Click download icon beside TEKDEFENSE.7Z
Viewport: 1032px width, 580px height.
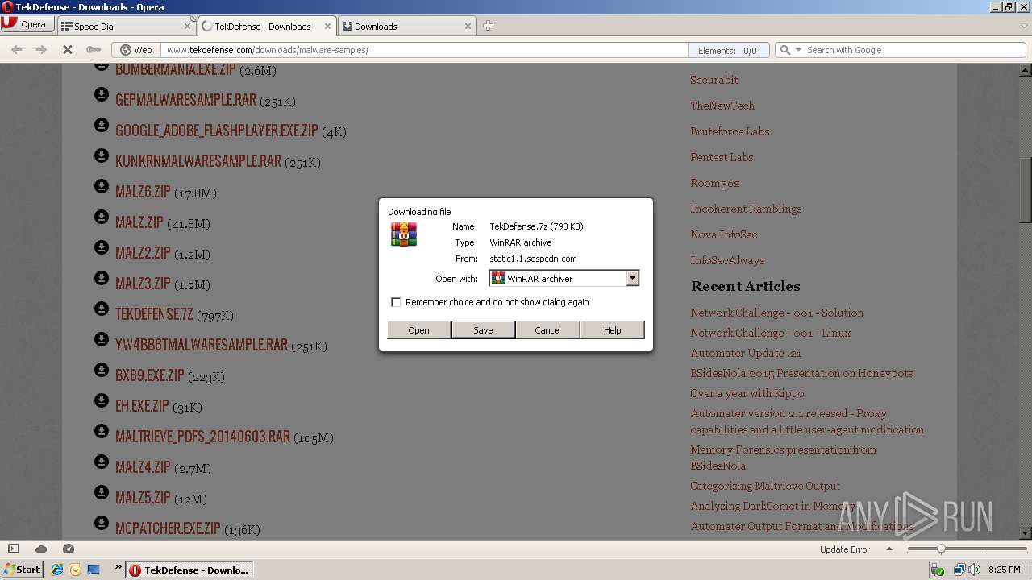coord(102,309)
